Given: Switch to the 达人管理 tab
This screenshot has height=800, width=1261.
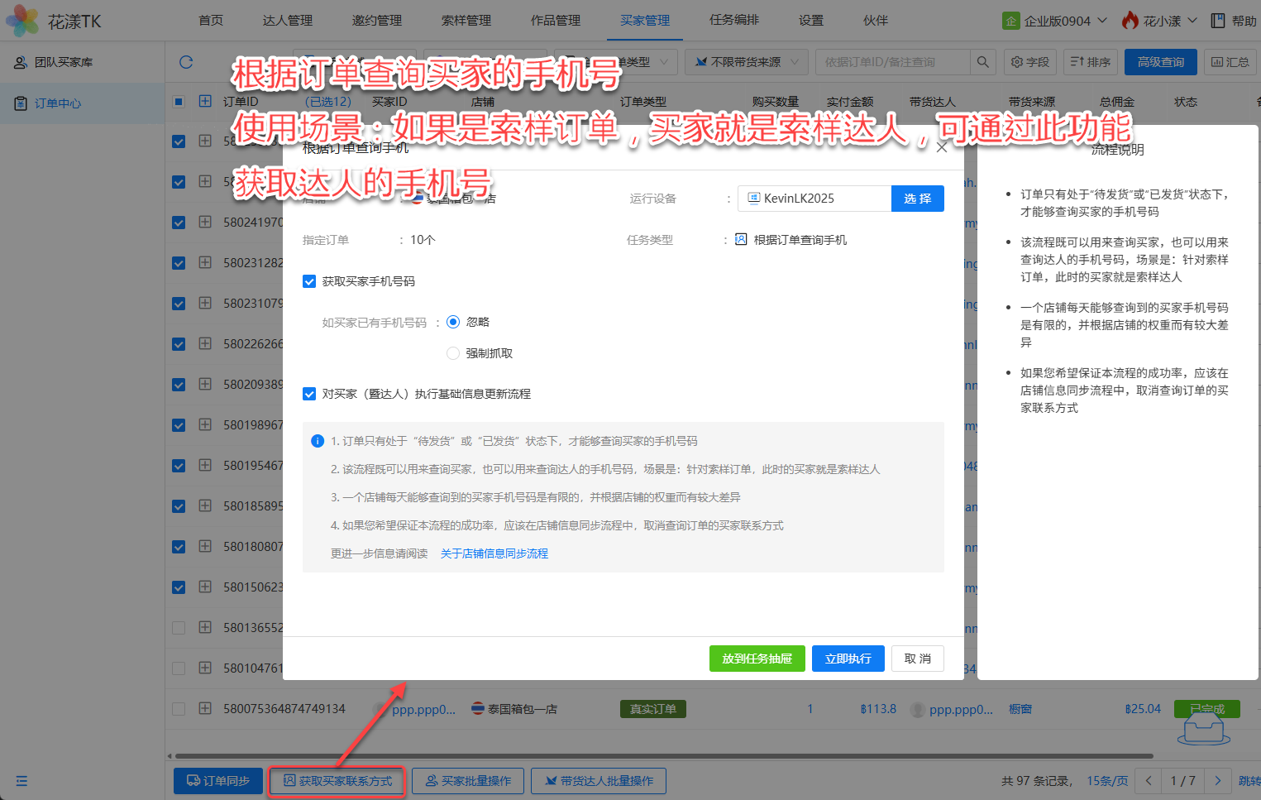Looking at the screenshot, I should coord(288,21).
